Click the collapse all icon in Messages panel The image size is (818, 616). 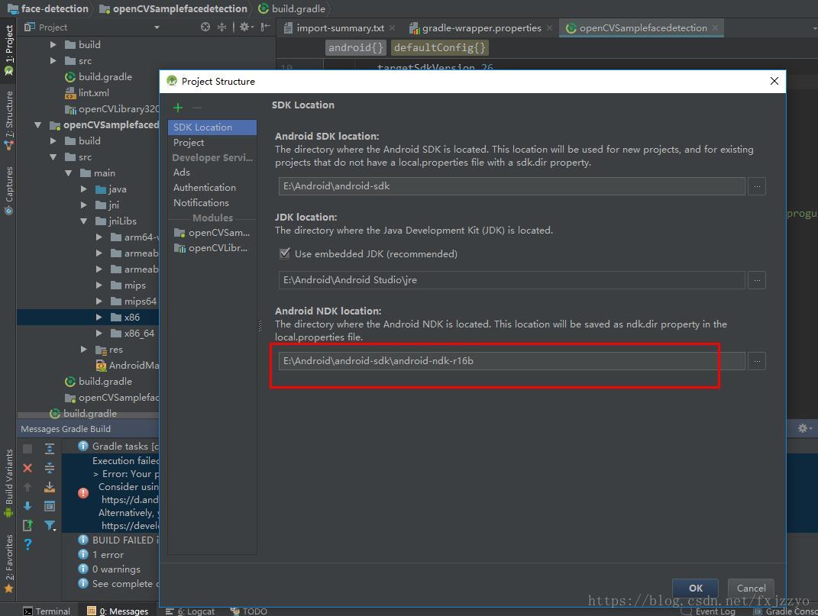(50, 468)
